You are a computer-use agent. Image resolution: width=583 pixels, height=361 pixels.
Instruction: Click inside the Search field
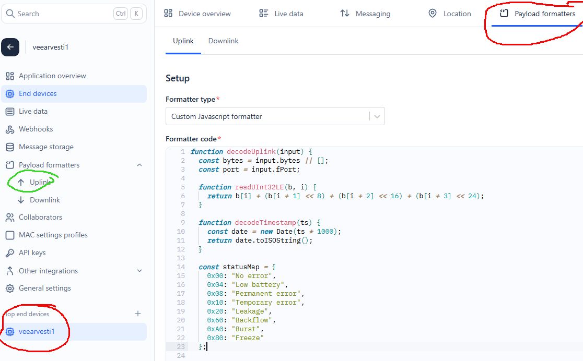63,14
